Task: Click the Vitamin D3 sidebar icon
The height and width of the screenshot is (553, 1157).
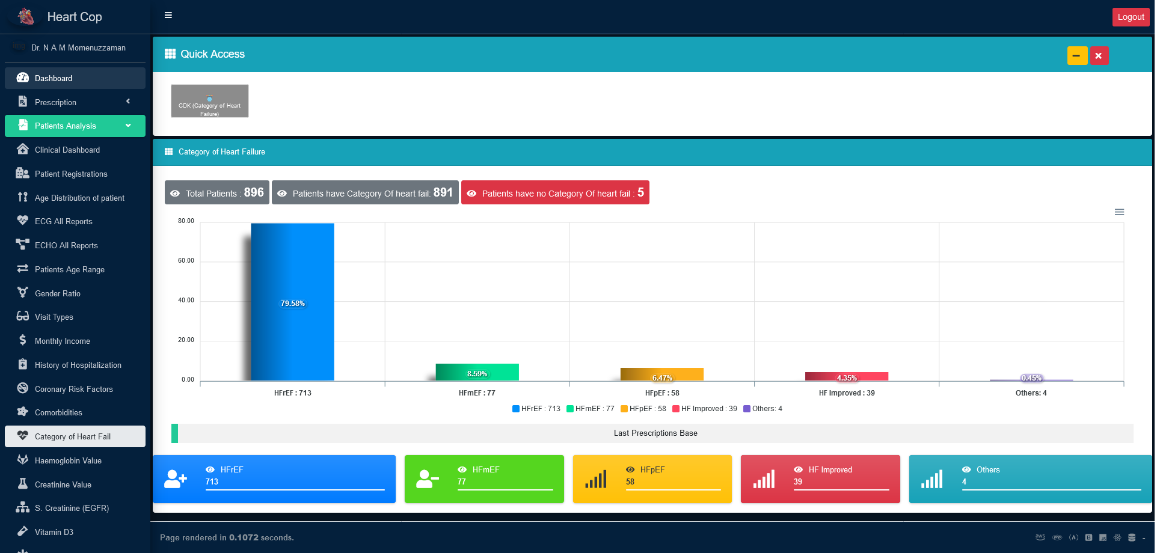Action: [x=23, y=531]
